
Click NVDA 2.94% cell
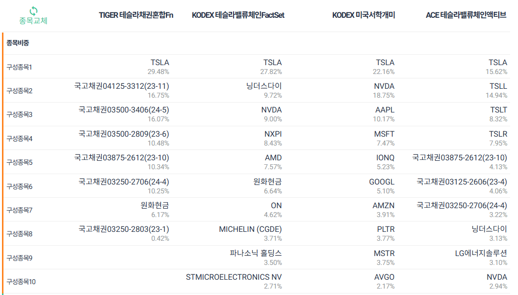[497, 282]
